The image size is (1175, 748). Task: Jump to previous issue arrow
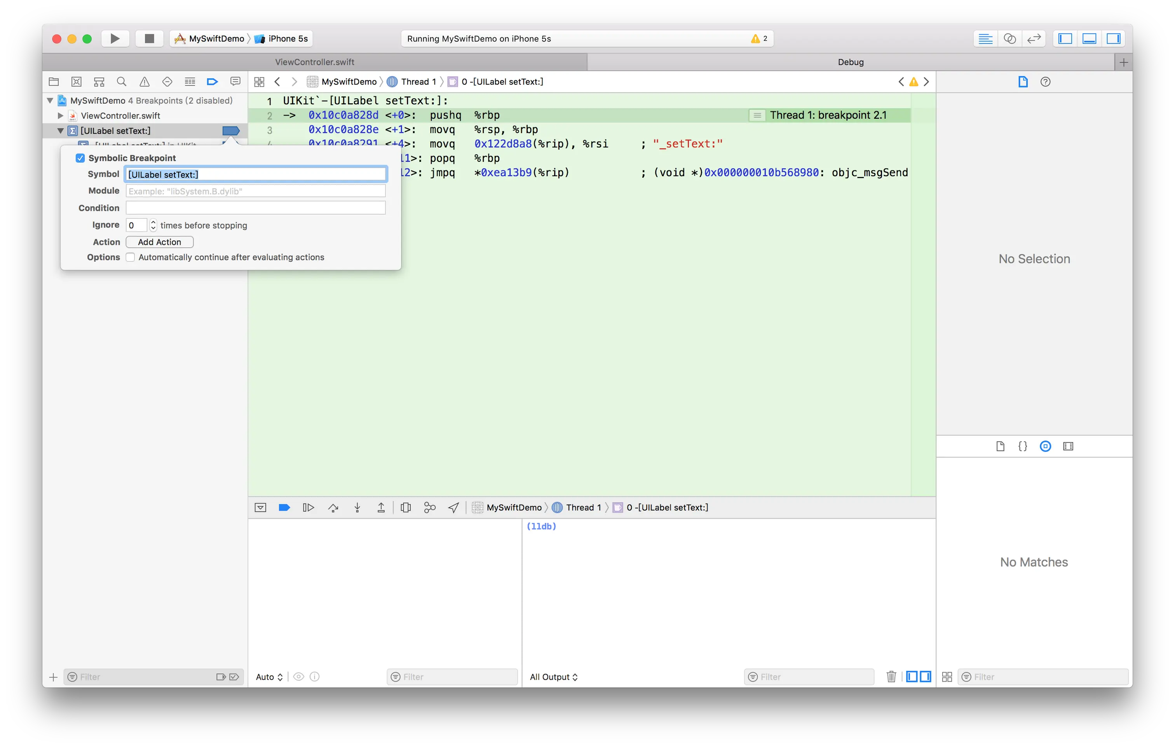pos(901,82)
